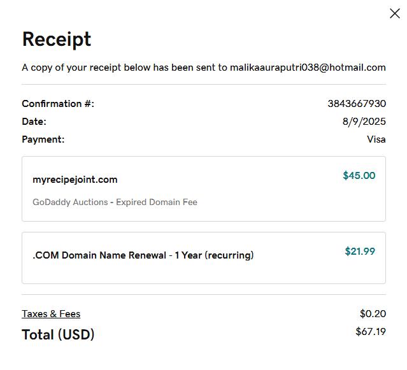Screen dimensions: 407x370
Task: Click the myrecipejoint.com domain name
Action: click(75, 180)
